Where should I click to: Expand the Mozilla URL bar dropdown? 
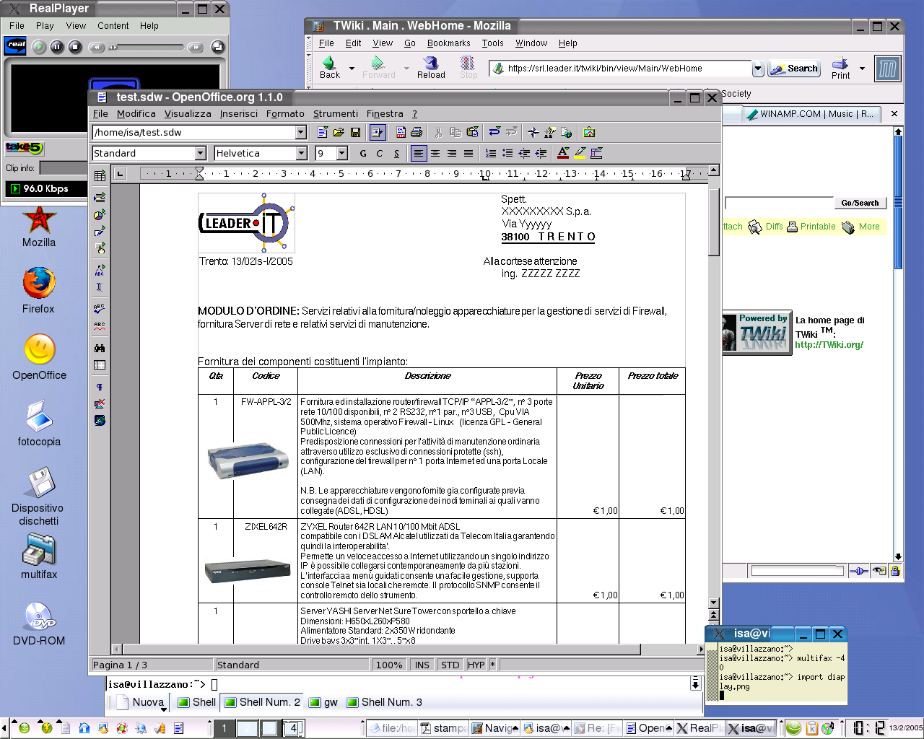pos(758,69)
